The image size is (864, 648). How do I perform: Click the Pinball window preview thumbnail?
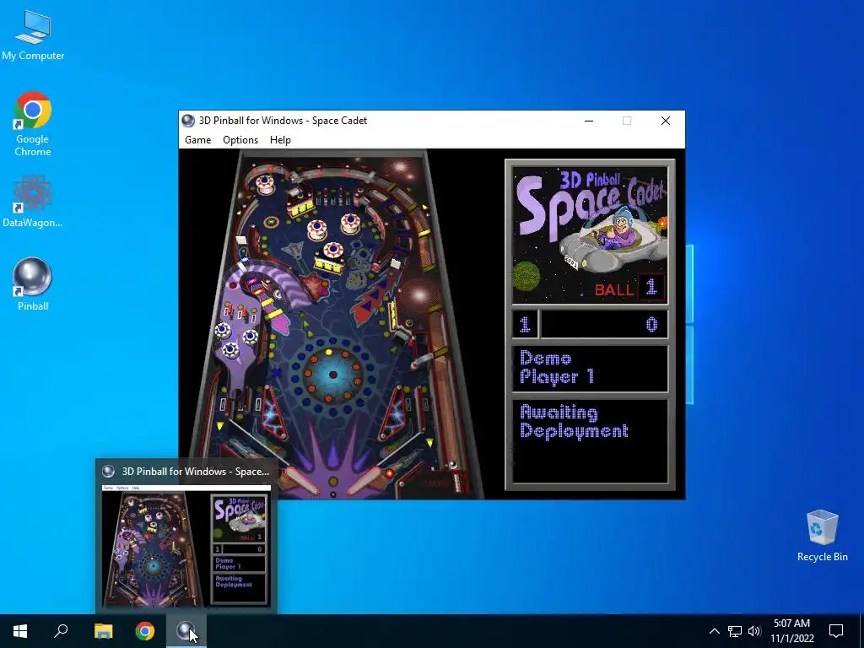(186, 546)
